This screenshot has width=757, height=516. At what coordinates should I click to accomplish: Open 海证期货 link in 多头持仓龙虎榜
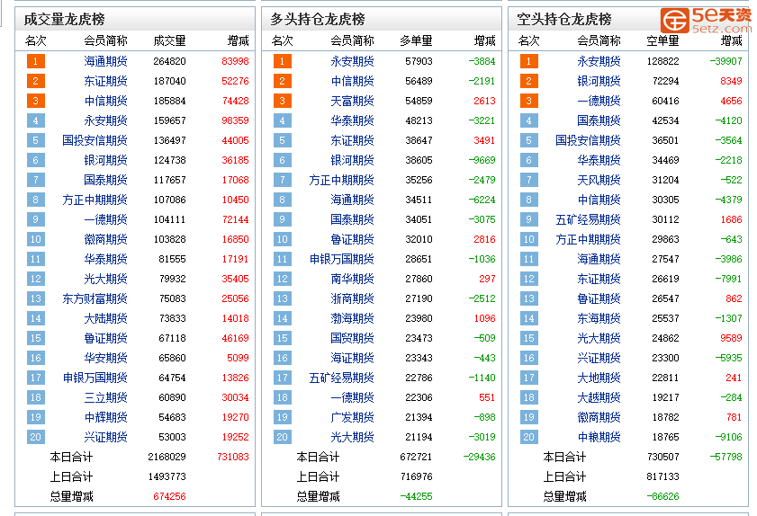(353, 358)
